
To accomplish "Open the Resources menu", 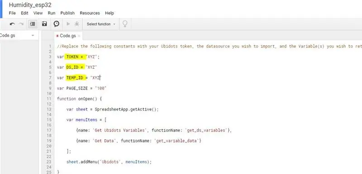I will click(90, 13).
